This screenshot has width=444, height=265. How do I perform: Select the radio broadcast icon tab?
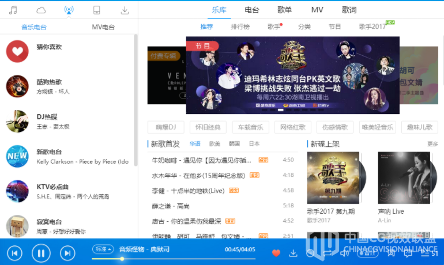pyautogui.click(x=69, y=10)
